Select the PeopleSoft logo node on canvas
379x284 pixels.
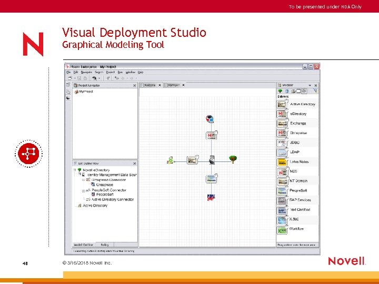pyautogui.click(x=211, y=197)
